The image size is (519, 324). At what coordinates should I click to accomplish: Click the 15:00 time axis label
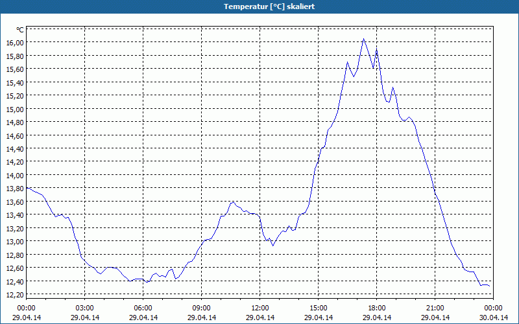[319, 308]
